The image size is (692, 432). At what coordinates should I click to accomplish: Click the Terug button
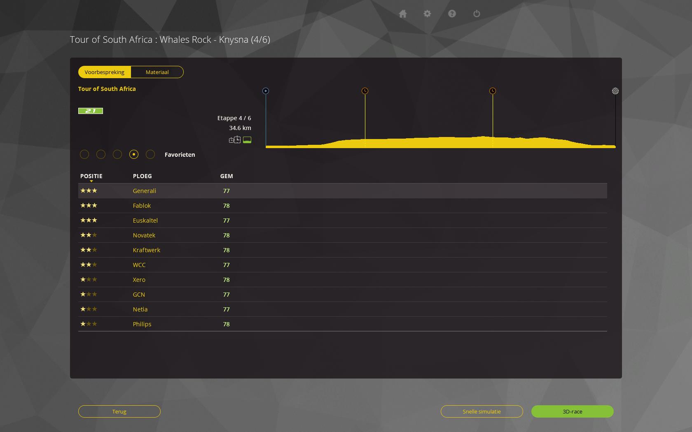pyautogui.click(x=119, y=411)
